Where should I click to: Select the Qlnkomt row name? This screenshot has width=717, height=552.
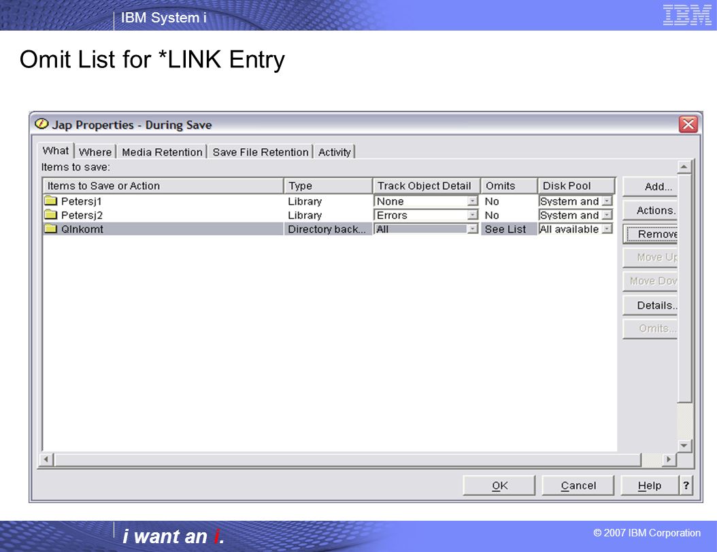pos(82,229)
